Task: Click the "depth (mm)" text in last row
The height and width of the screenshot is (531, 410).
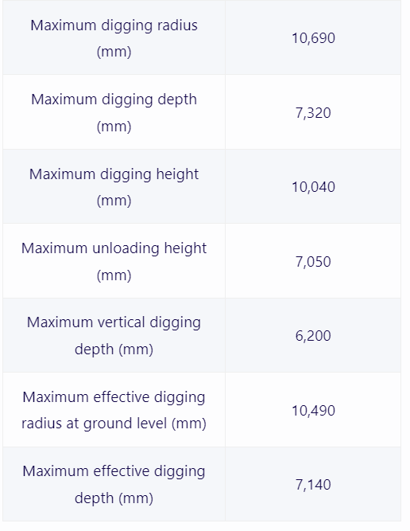Action: click(x=114, y=498)
